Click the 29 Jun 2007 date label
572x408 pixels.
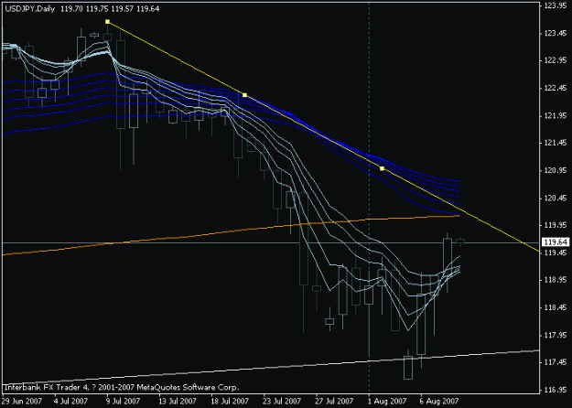tap(21, 402)
